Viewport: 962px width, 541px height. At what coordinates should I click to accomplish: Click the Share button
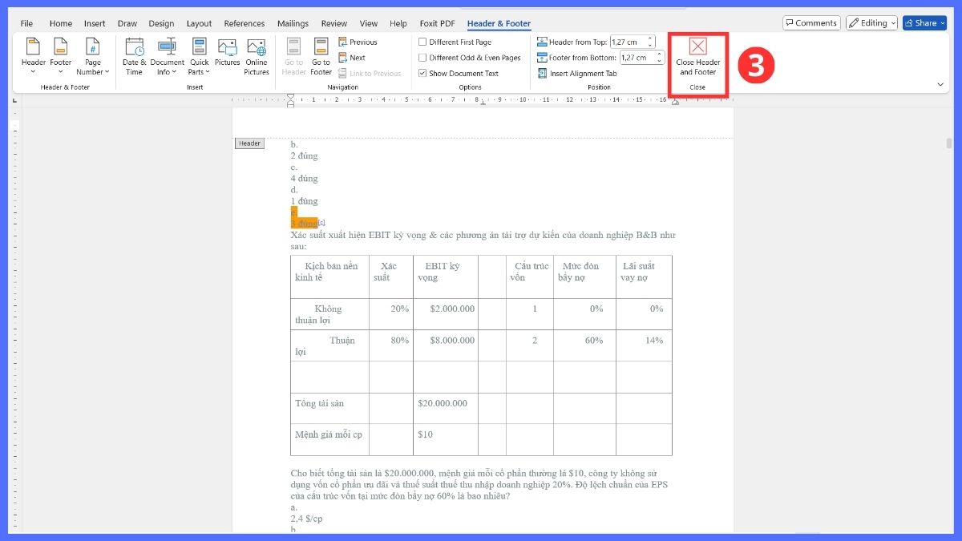[924, 23]
